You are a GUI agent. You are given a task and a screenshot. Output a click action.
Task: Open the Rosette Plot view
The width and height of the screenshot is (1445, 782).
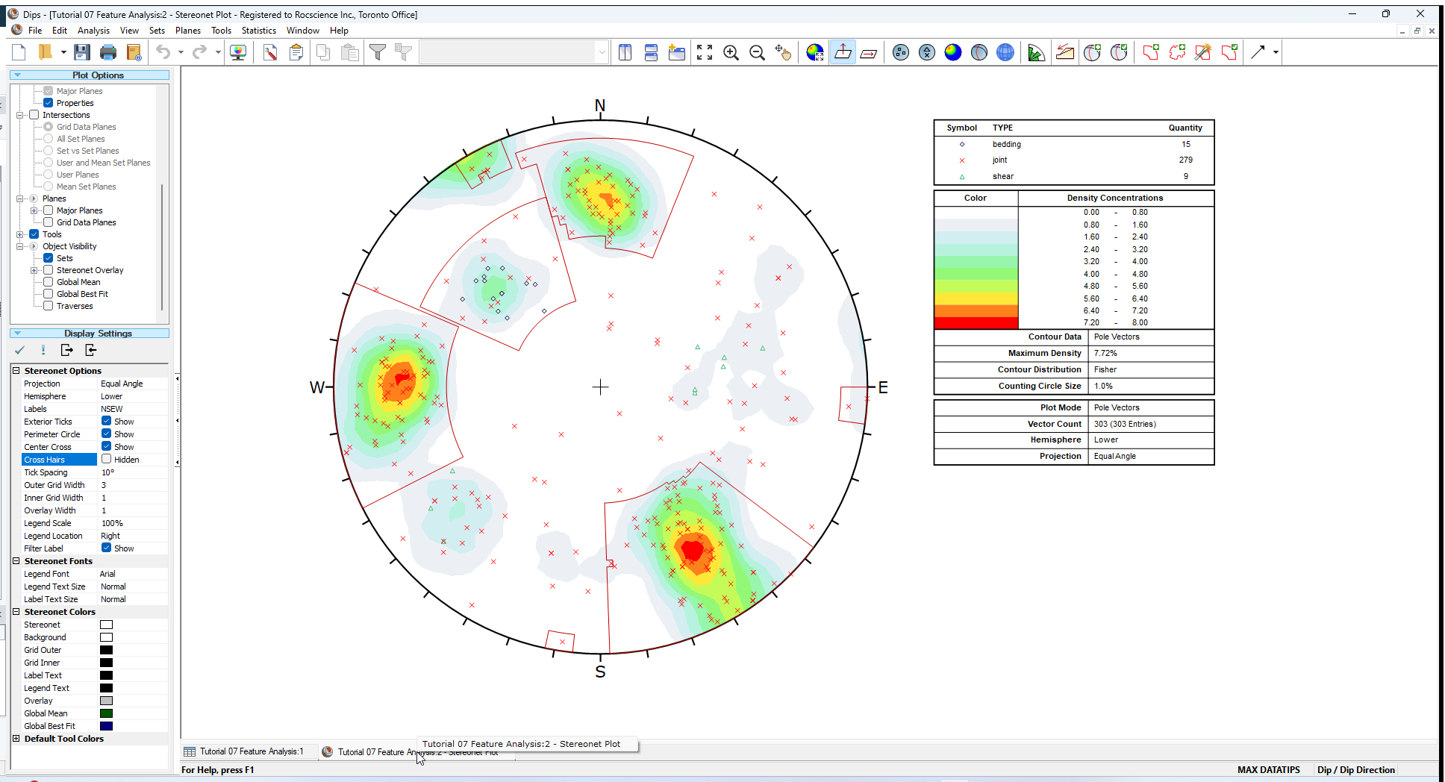(x=1036, y=52)
